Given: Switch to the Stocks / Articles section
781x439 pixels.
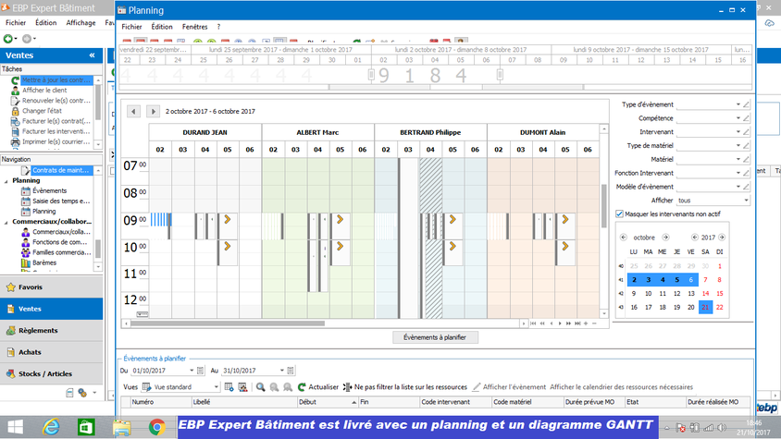Looking at the screenshot, I should (51, 373).
